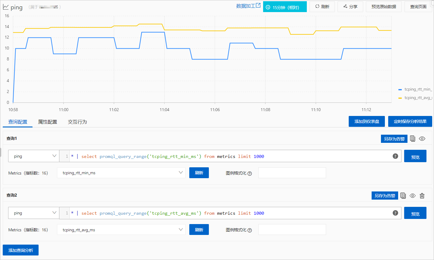Click the 查询2 section heading
The image size is (434, 260).
click(12, 195)
